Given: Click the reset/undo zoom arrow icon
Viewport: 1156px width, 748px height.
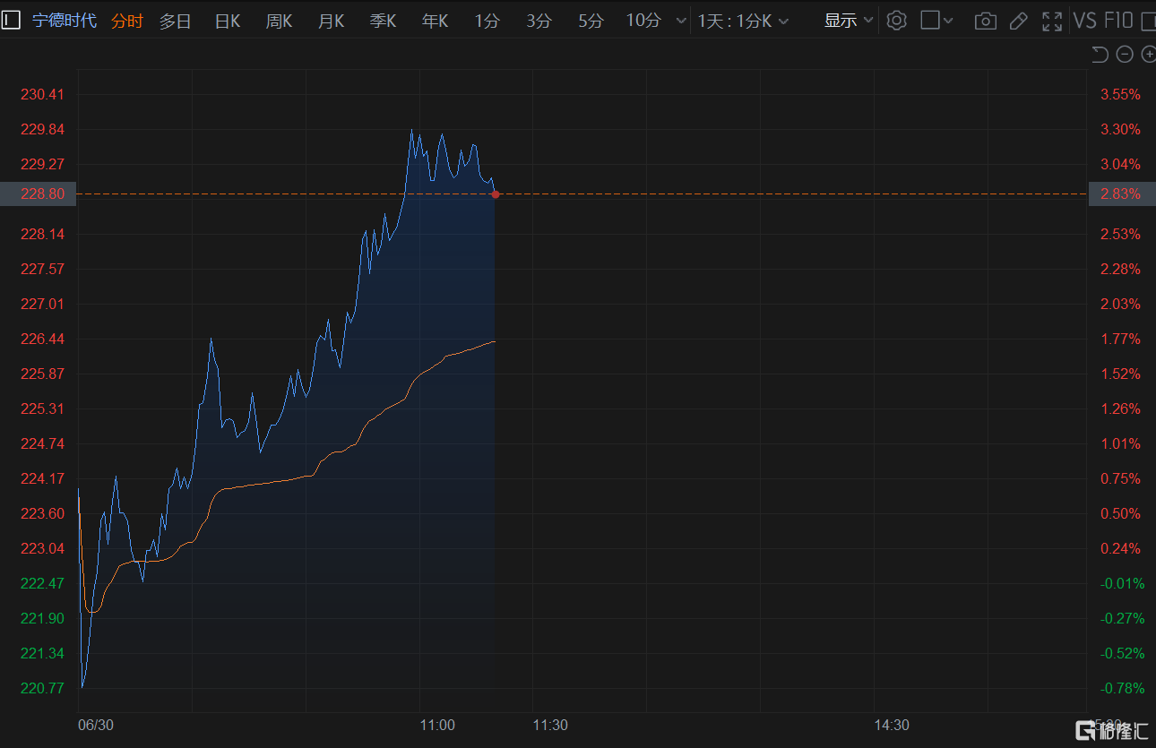Looking at the screenshot, I should pyautogui.click(x=1100, y=56).
